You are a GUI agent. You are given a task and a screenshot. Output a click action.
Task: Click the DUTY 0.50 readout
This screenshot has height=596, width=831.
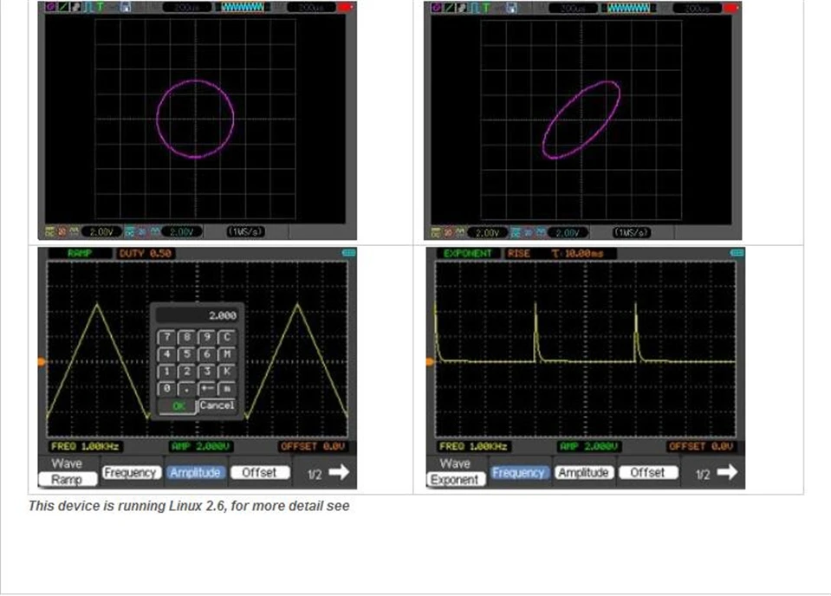point(146,253)
